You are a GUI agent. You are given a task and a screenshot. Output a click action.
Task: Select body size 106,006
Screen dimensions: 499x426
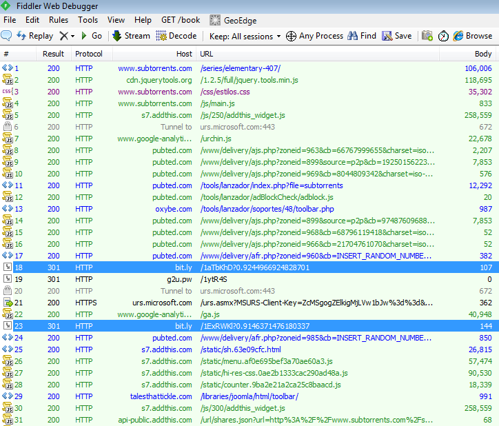(478, 68)
